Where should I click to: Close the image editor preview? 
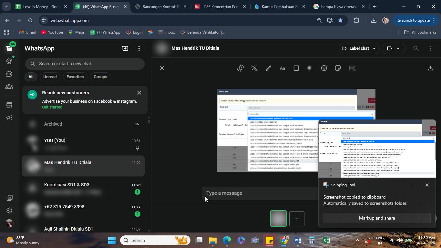(x=162, y=68)
